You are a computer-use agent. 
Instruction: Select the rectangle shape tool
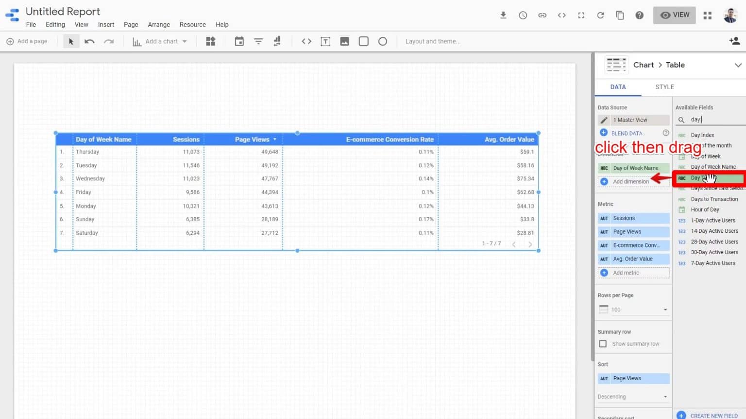[x=363, y=41]
